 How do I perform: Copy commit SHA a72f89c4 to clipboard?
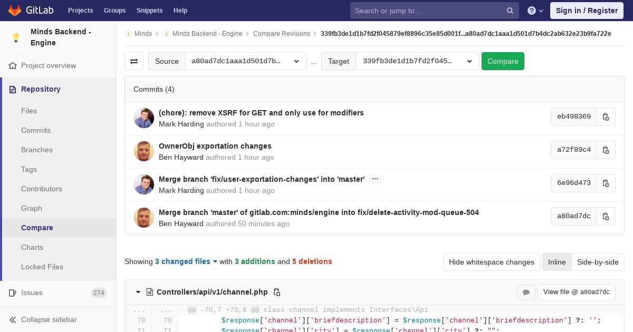(606, 150)
